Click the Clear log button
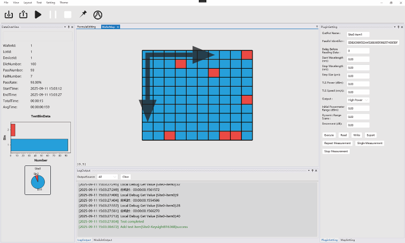The image size is (405, 243). [126, 177]
